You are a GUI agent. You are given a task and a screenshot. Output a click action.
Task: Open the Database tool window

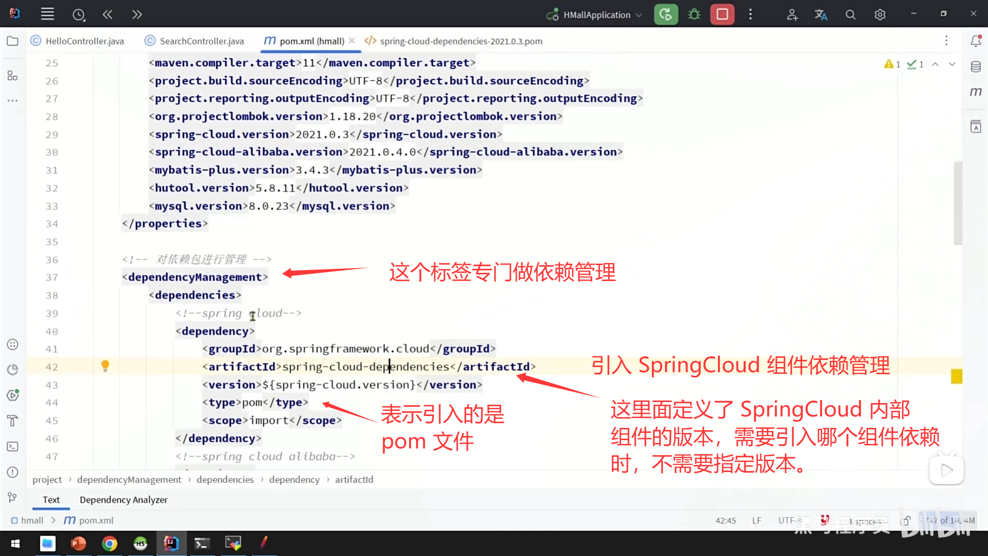tap(976, 66)
